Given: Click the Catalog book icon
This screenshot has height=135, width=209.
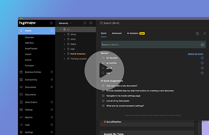Looking at the screenshot, I should (21, 110).
